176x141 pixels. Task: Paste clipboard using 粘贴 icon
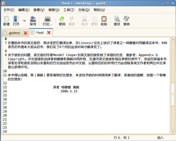coord(104,19)
